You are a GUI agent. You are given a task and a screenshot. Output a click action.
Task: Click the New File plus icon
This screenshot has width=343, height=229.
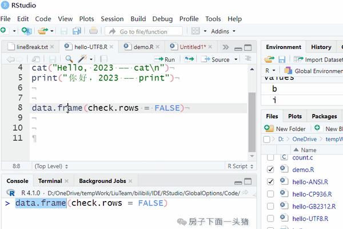[3, 30]
